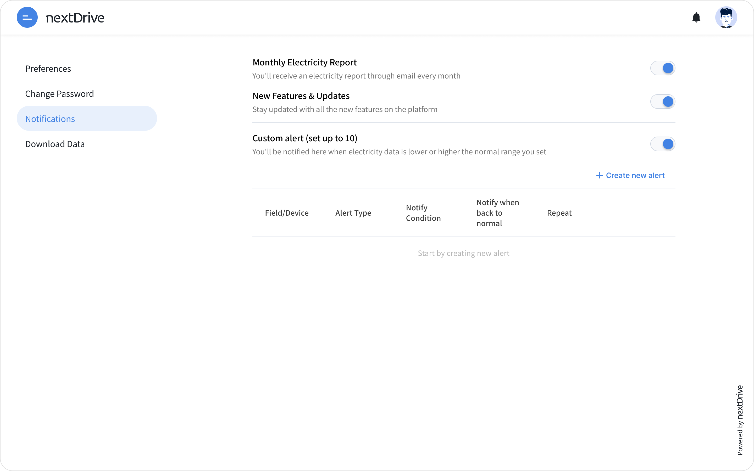Click the Field/Device column header
The width and height of the screenshot is (754, 471).
pyautogui.click(x=287, y=213)
